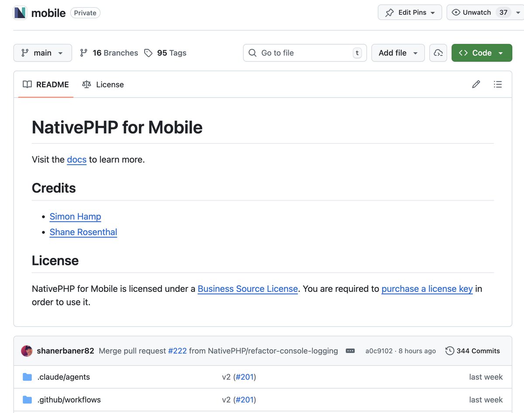Switch to the License tab
The width and height of the screenshot is (524, 413).
click(103, 85)
